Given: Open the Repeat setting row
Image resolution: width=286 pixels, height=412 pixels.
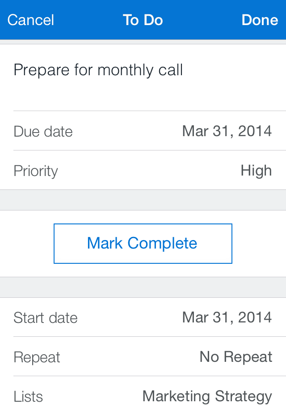Looking at the screenshot, I should (143, 357).
